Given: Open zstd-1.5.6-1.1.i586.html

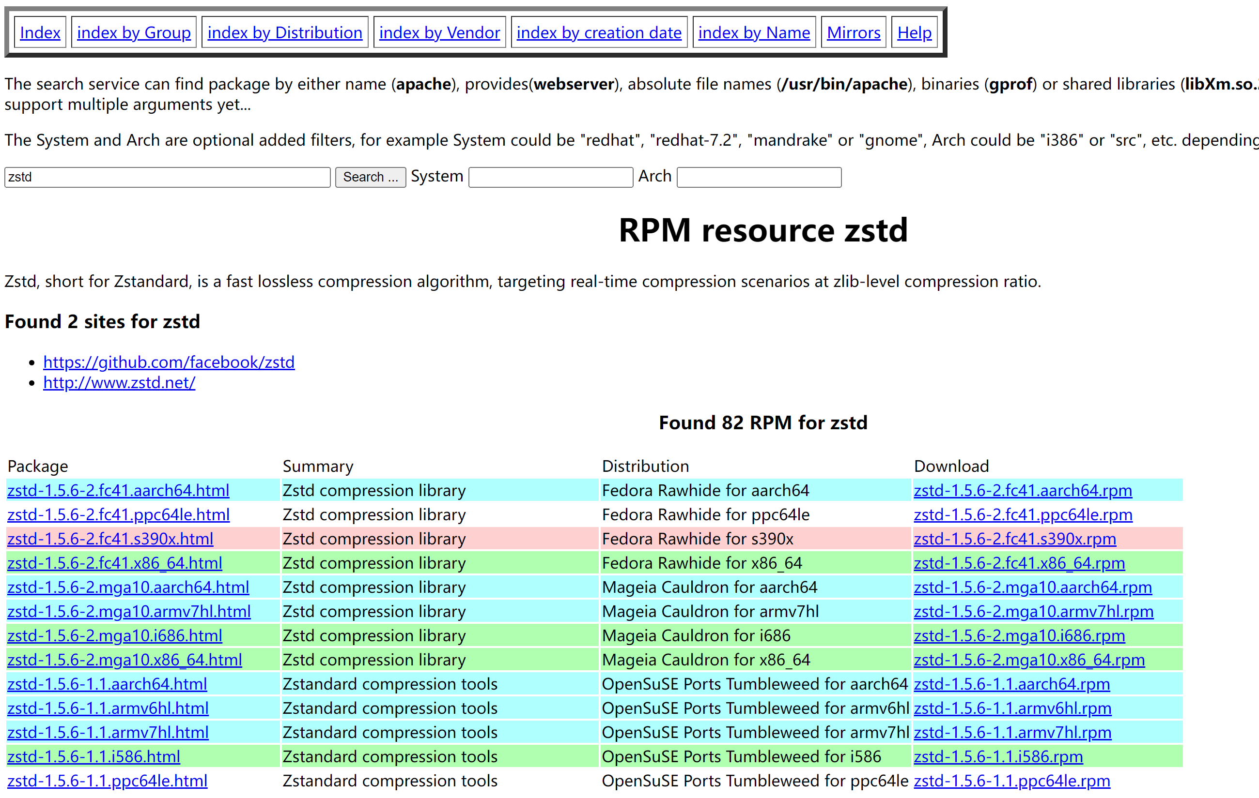Looking at the screenshot, I should [x=93, y=756].
